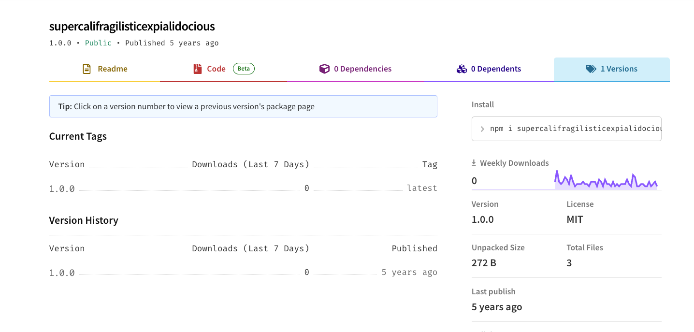This screenshot has height=332, width=694.
Task: Click the Readme document icon
Action: tap(87, 69)
